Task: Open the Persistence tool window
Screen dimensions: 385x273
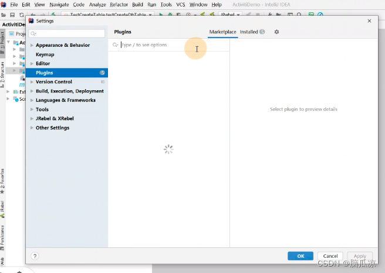Action: [x=2, y=238]
